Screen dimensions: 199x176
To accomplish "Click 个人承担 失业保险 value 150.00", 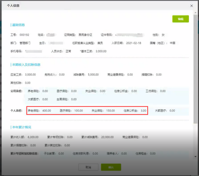I will pyautogui.click(x=110, y=111).
